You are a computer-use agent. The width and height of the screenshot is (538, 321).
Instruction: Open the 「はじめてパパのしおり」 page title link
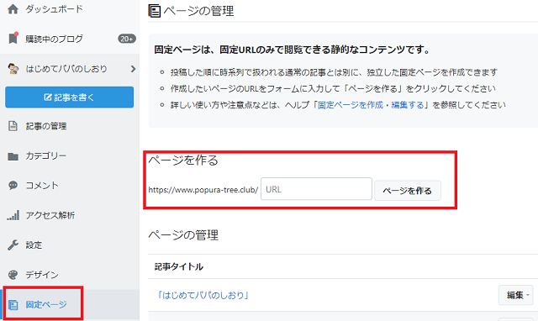(x=202, y=295)
